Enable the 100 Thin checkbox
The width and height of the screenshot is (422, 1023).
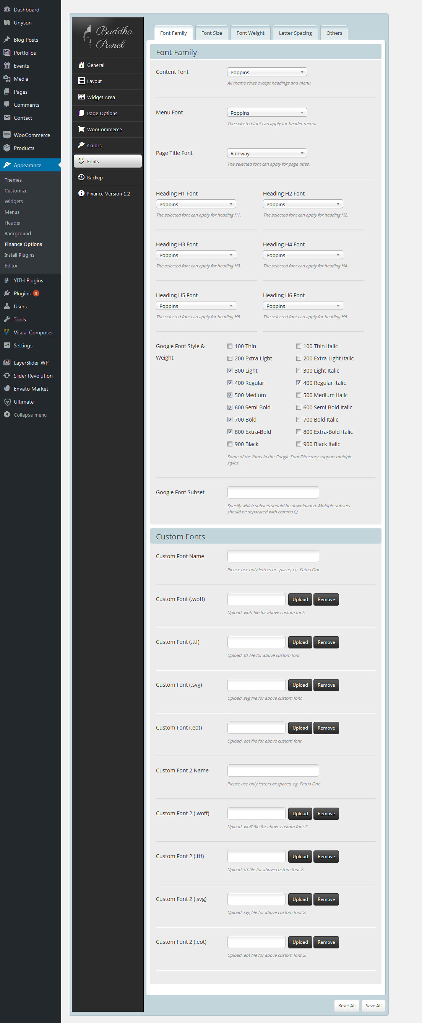point(230,346)
